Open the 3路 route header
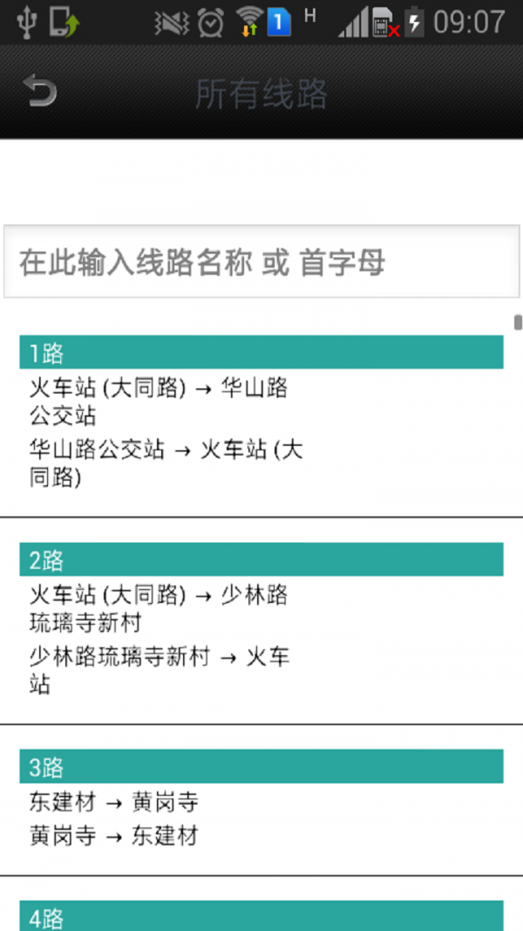This screenshot has width=523, height=931. (x=261, y=767)
